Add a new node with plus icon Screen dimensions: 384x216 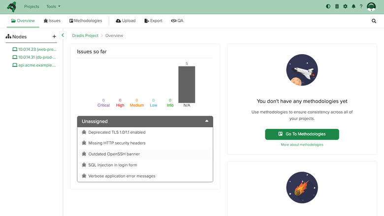pos(54,36)
